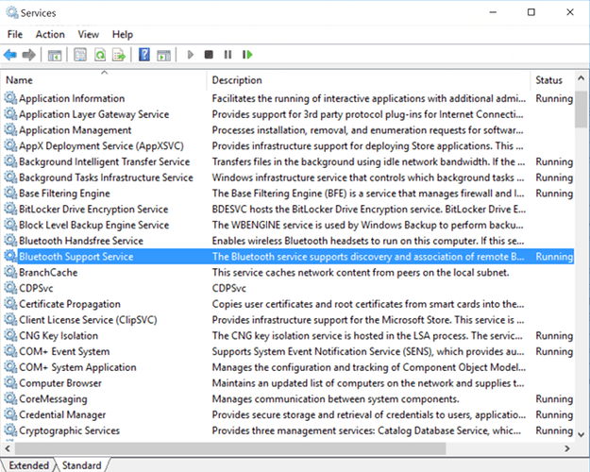Image resolution: width=590 pixels, height=472 pixels.
Task: Click the gear icon beside Computer Browser
Action: (x=10, y=383)
